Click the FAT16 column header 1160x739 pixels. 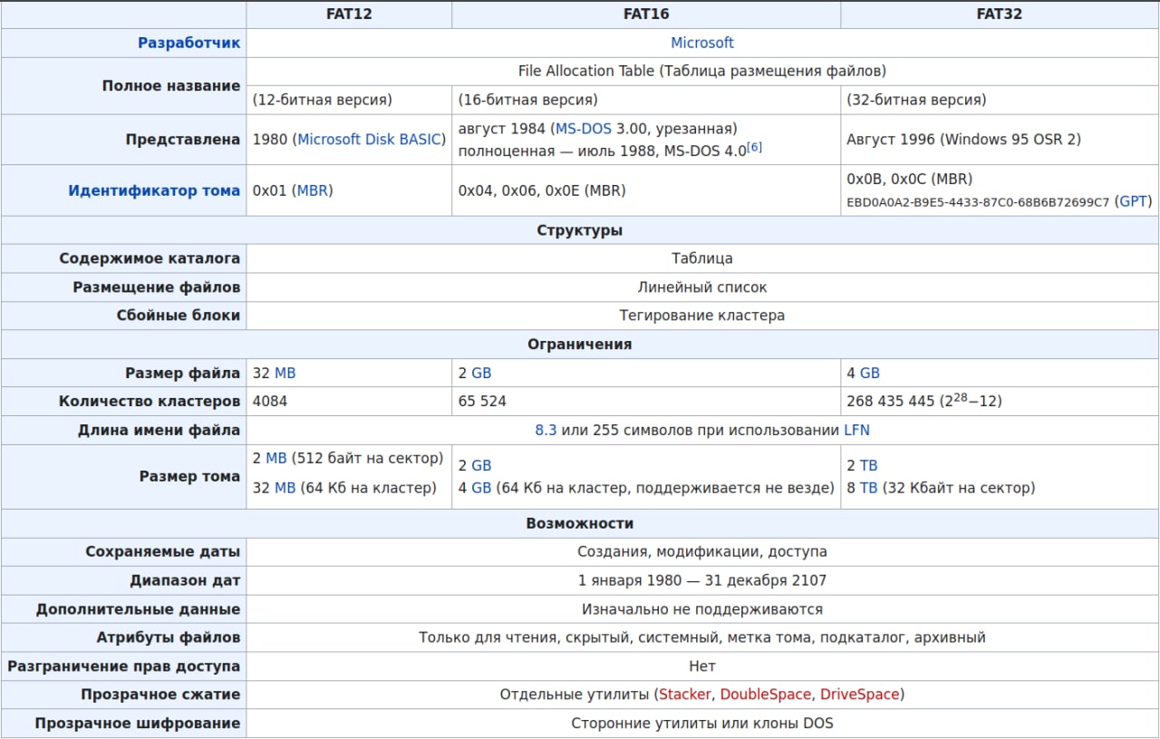coord(646,14)
